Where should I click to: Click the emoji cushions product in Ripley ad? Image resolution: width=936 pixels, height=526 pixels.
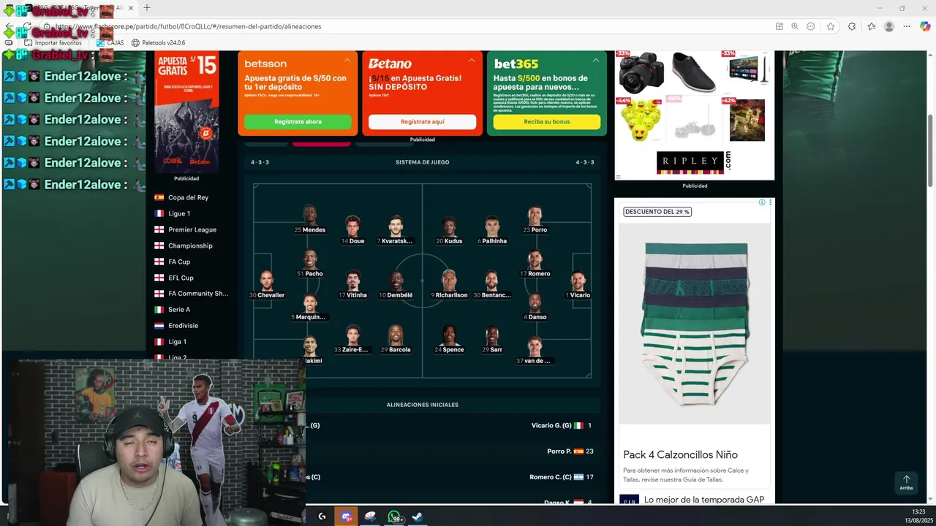pos(641,120)
